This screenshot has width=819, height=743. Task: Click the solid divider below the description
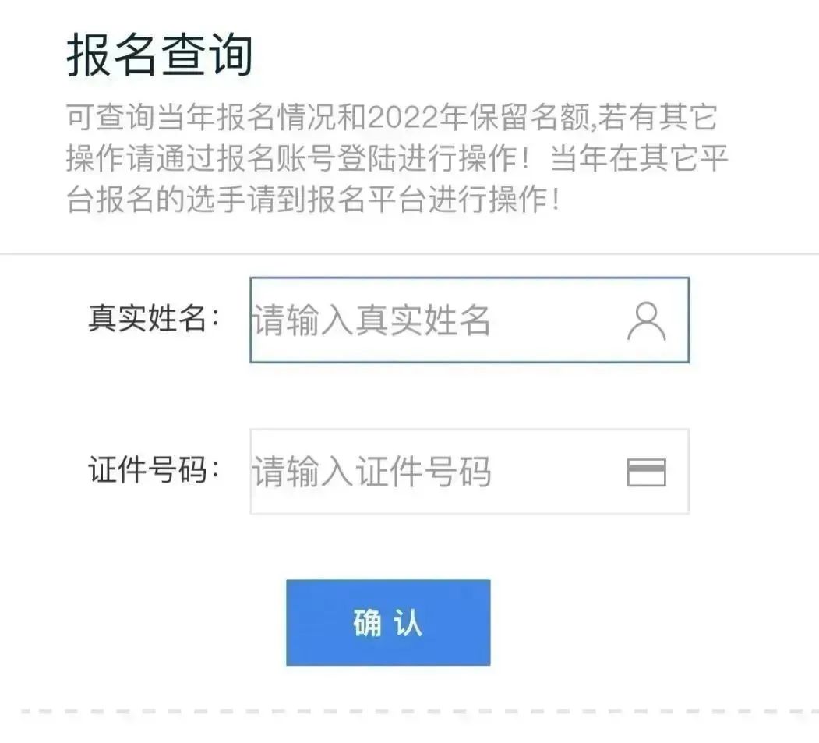410,254
